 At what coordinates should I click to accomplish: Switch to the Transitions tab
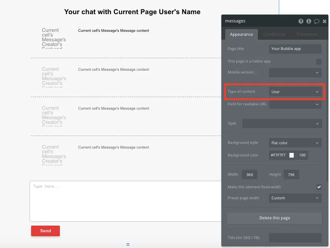(307, 34)
